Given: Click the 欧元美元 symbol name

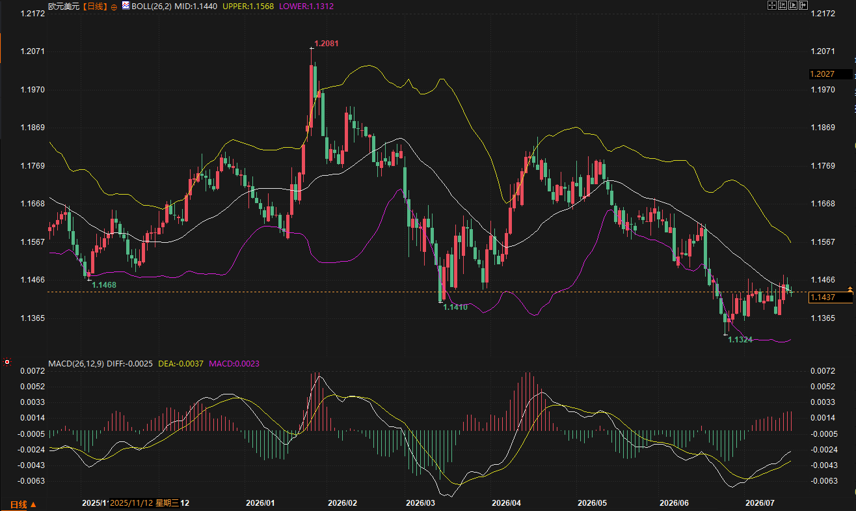Looking at the screenshot, I should pos(64,7).
